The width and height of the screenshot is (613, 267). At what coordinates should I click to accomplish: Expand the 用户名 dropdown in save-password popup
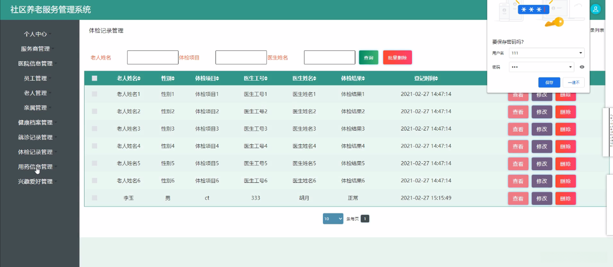581,53
